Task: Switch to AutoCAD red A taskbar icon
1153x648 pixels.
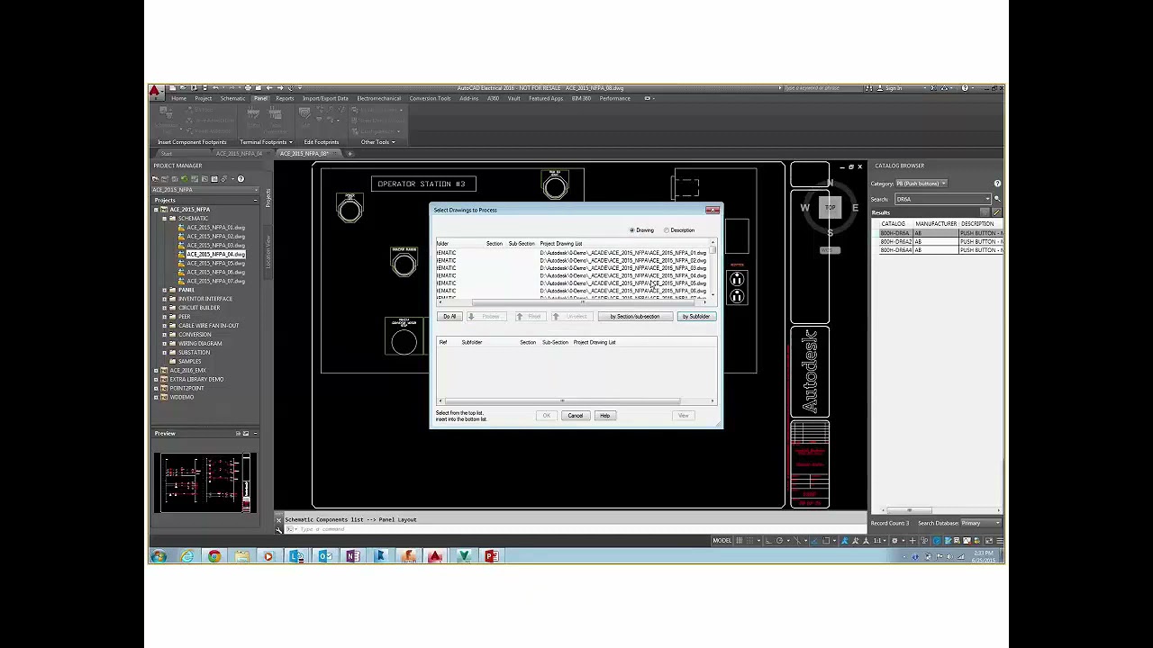Action: click(x=435, y=556)
